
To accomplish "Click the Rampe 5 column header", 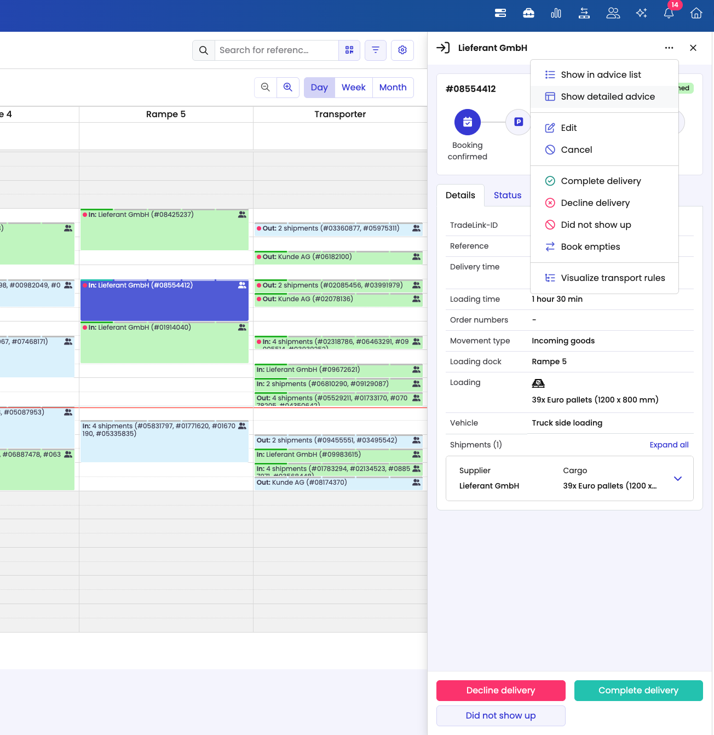I will 166,114.
